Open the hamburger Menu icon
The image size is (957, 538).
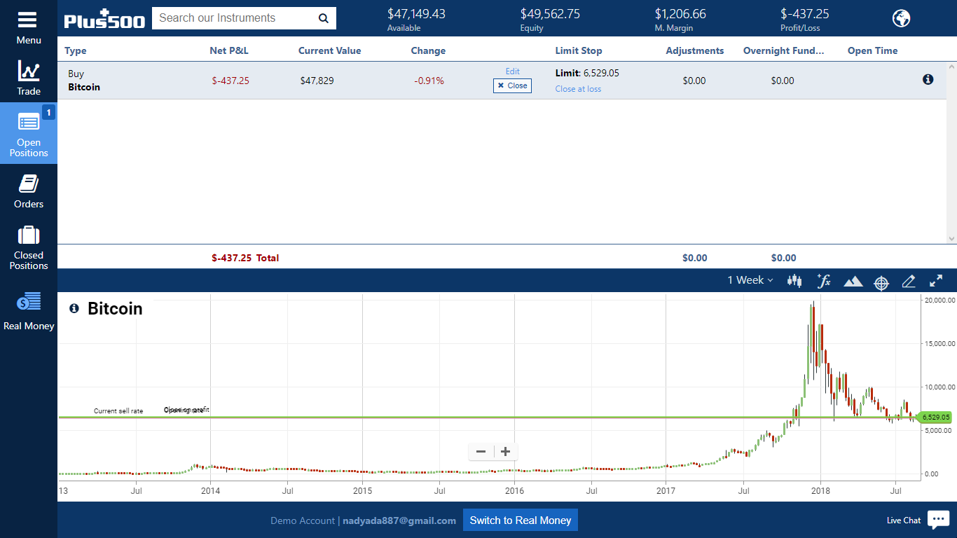pyautogui.click(x=28, y=20)
